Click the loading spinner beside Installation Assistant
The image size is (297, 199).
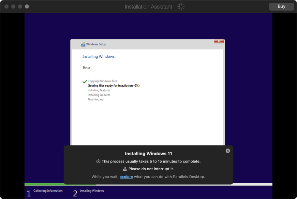[x=181, y=6]
